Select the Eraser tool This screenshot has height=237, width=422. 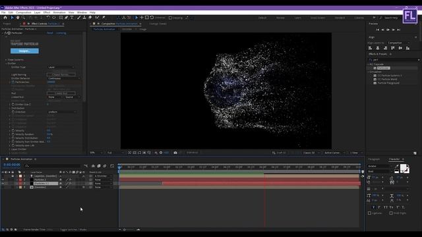point(90,18)
